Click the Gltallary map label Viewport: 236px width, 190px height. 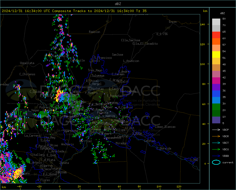(37, 155)
